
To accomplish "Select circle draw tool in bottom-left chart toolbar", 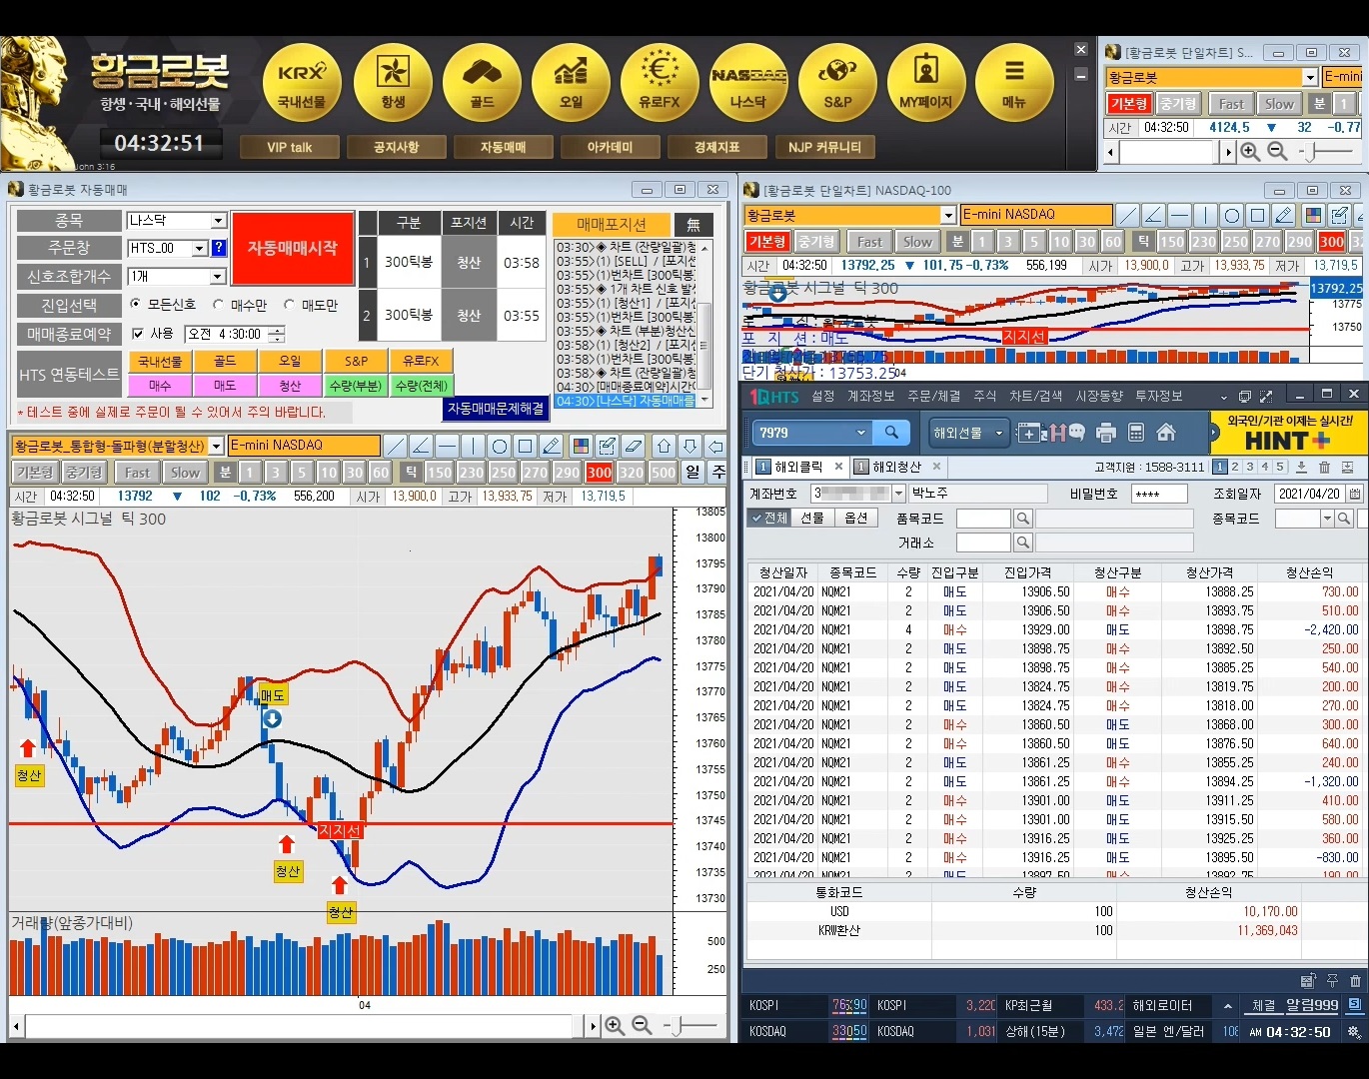I will point(500,446).
